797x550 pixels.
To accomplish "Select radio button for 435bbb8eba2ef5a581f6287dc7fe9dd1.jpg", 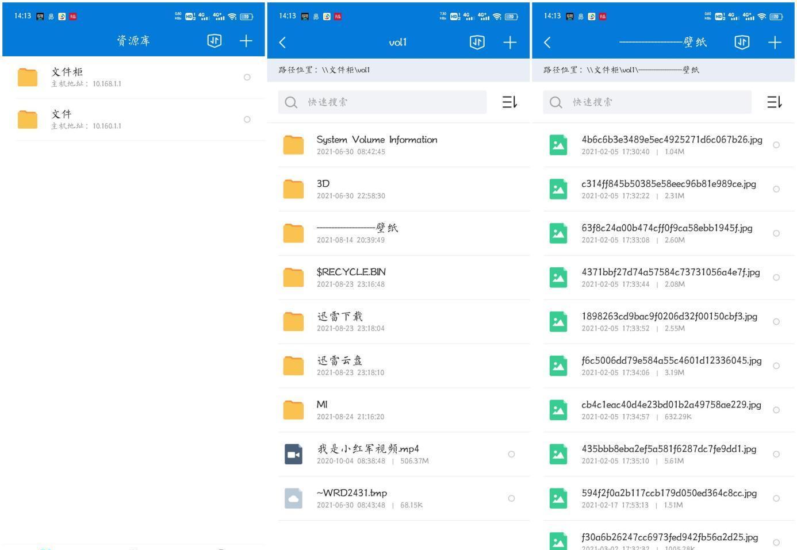I will [776, 454].
